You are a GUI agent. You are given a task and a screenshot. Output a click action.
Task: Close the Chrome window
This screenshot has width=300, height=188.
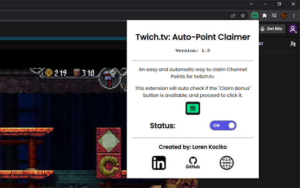tap(293, 4)
